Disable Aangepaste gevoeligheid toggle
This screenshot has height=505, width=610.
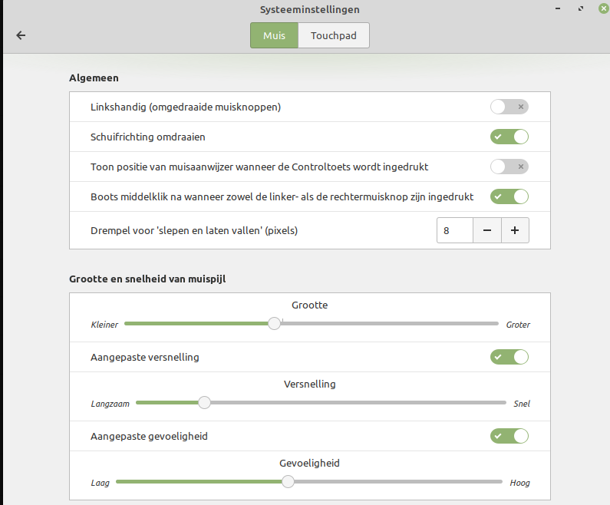[x=509, y=436]
